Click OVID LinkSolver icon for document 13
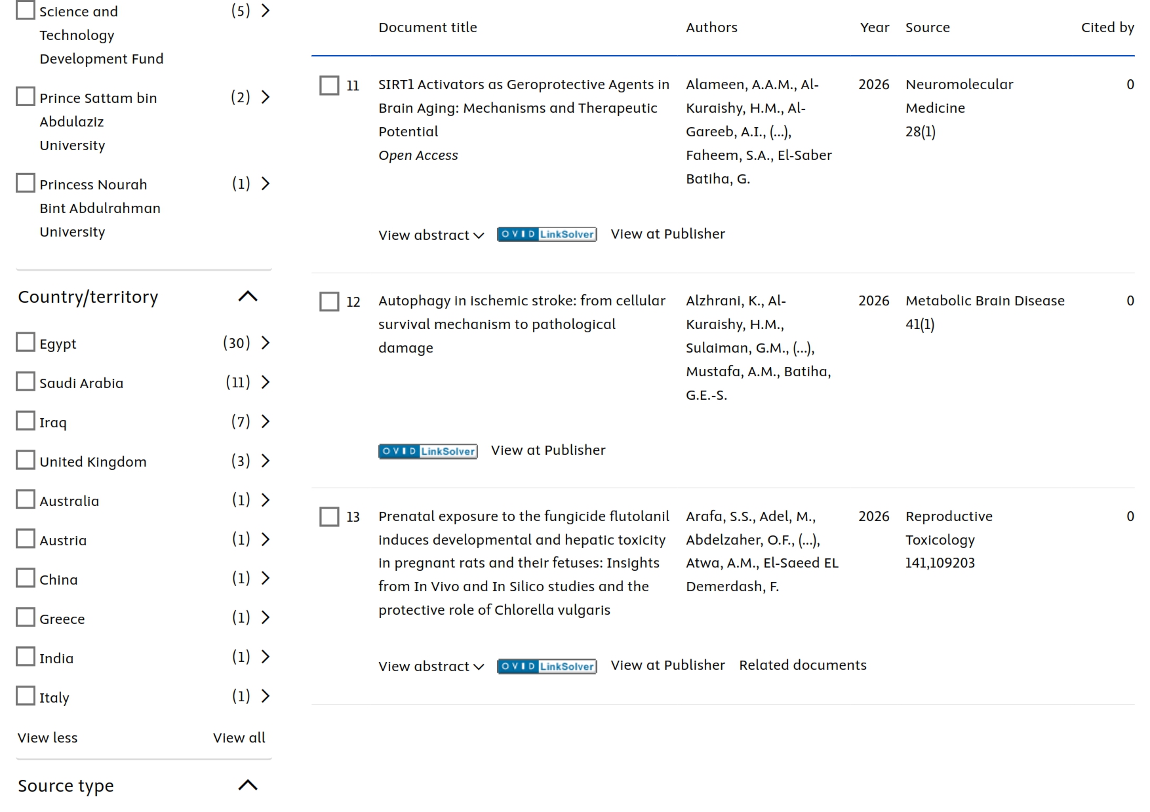The width and height of the screenshot is (1150, 812). click(547, 667)
